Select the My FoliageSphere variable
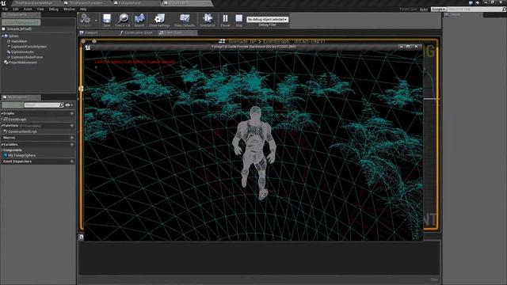Viewport: 507px width, 285px height. pyautogui.click(x=21, y=155)
